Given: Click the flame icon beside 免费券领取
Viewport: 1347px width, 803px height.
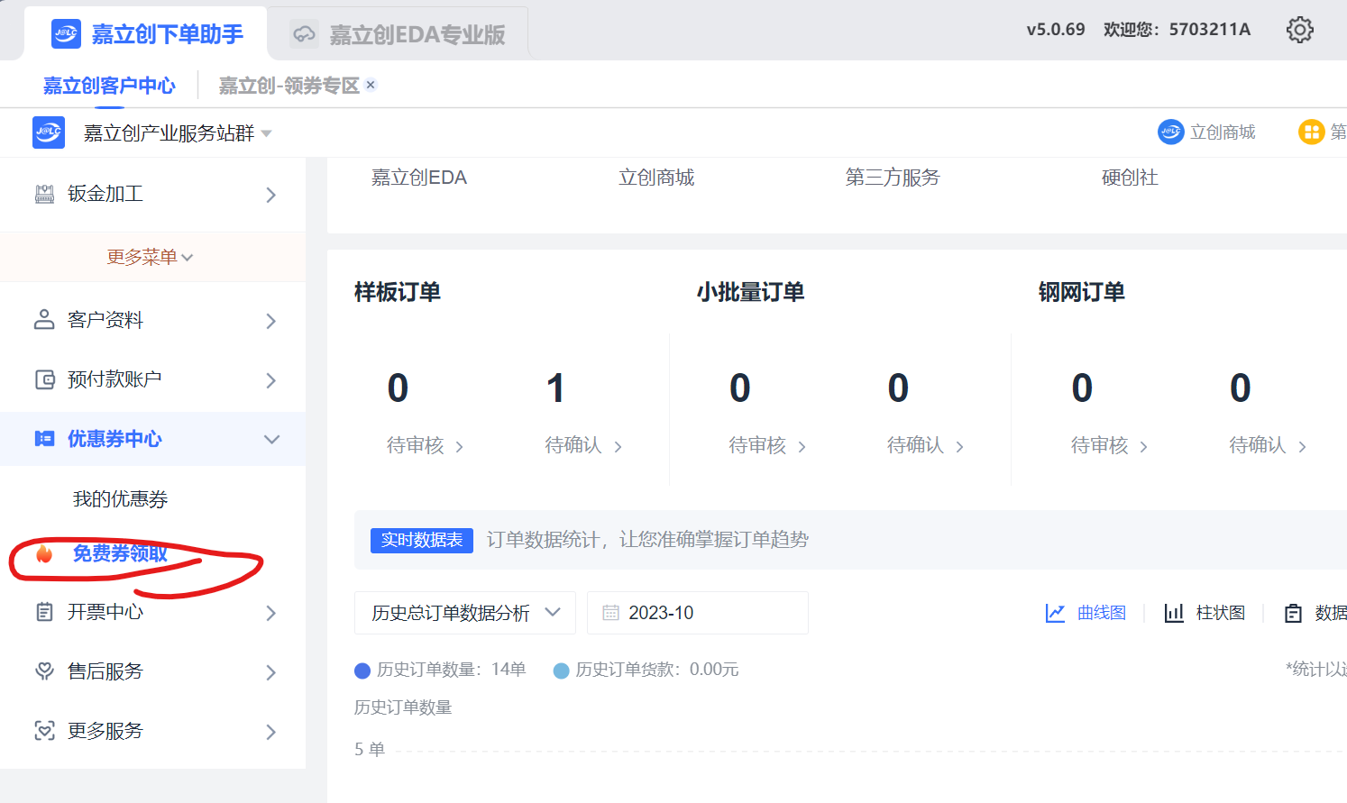Looking at the screenshot, I should (x=44, y=553).
